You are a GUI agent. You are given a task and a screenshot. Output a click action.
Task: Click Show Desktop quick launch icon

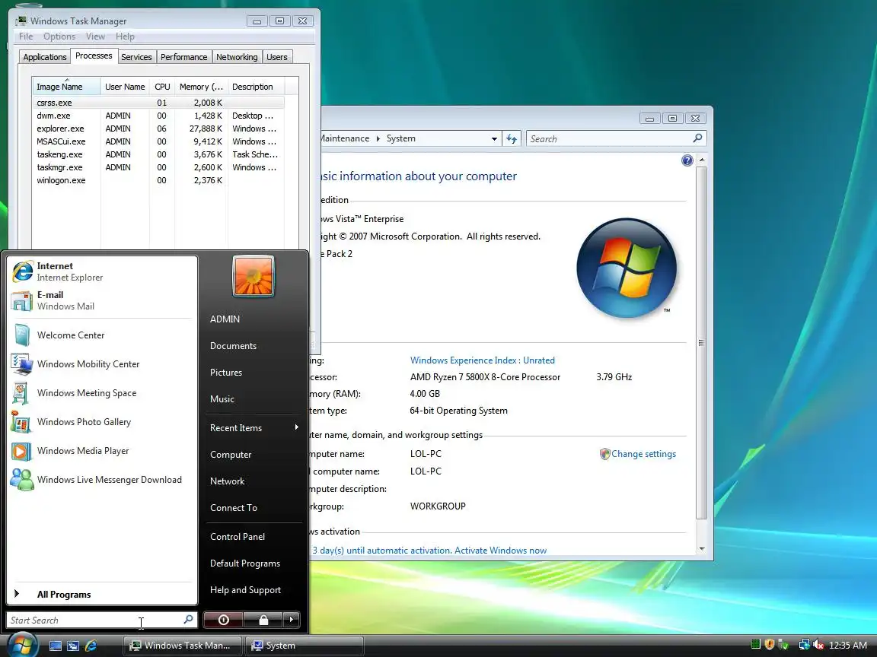tap(56, 646)
